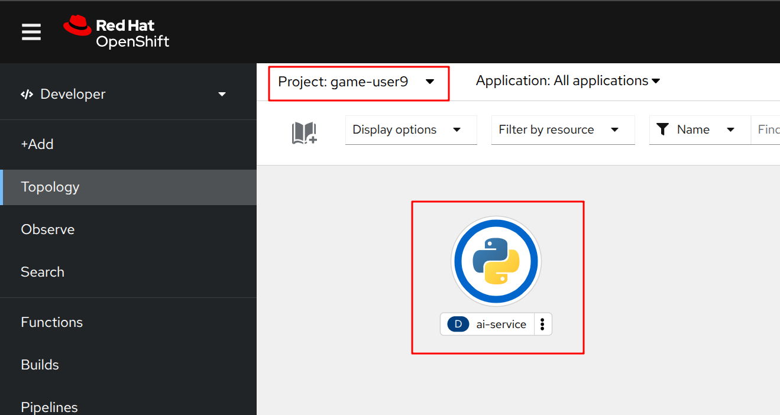Click the D deployment badge on ai-service
The width and height of the screenshot is (780, 415).
pos(458,325)
